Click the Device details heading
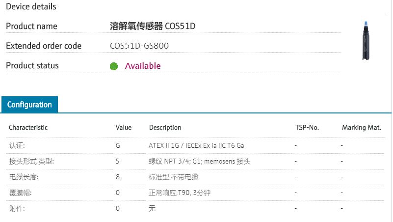 (x=31, y=6)
